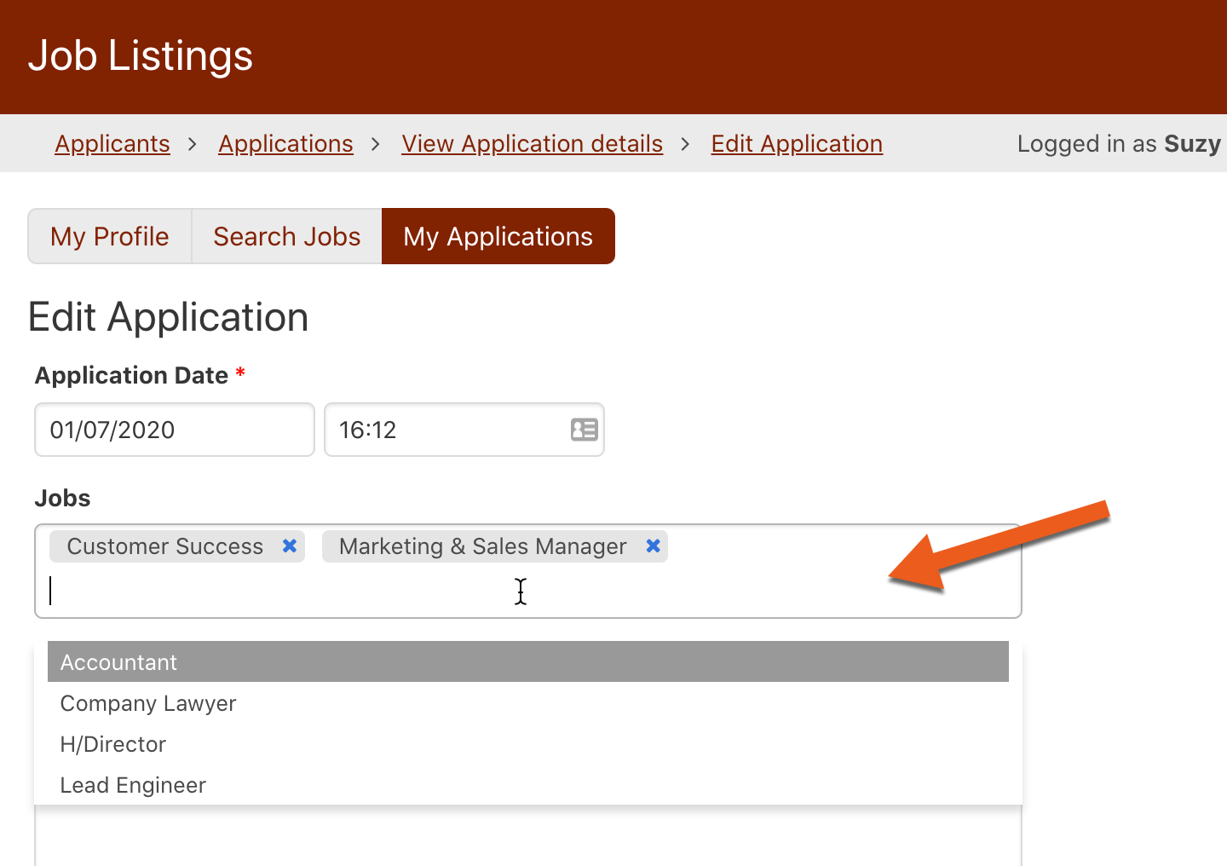Select the Lead Engineer option
1227x866 pixels.
click(x=133, y=785)
